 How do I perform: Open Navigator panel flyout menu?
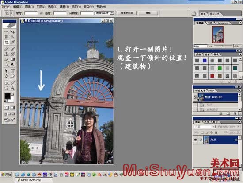(240, 23)
